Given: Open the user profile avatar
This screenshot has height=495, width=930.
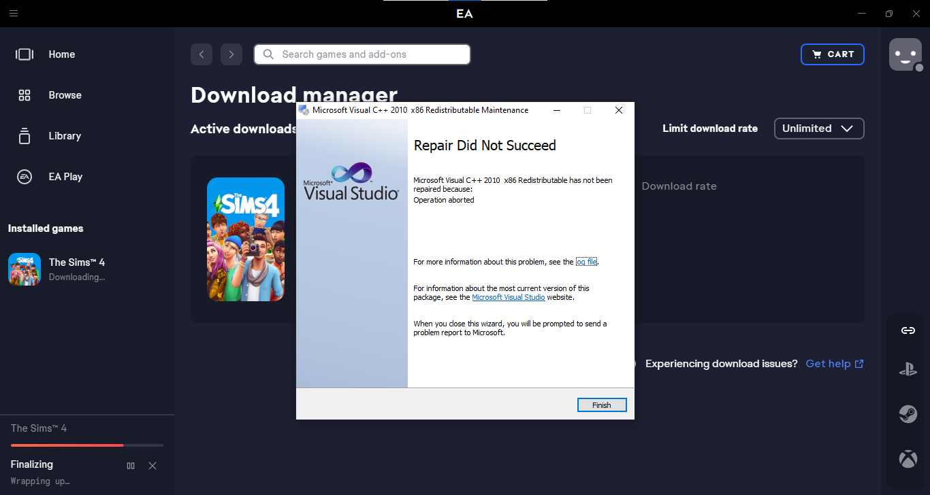Looking at the screenshot, I should [x=905, y=54].
